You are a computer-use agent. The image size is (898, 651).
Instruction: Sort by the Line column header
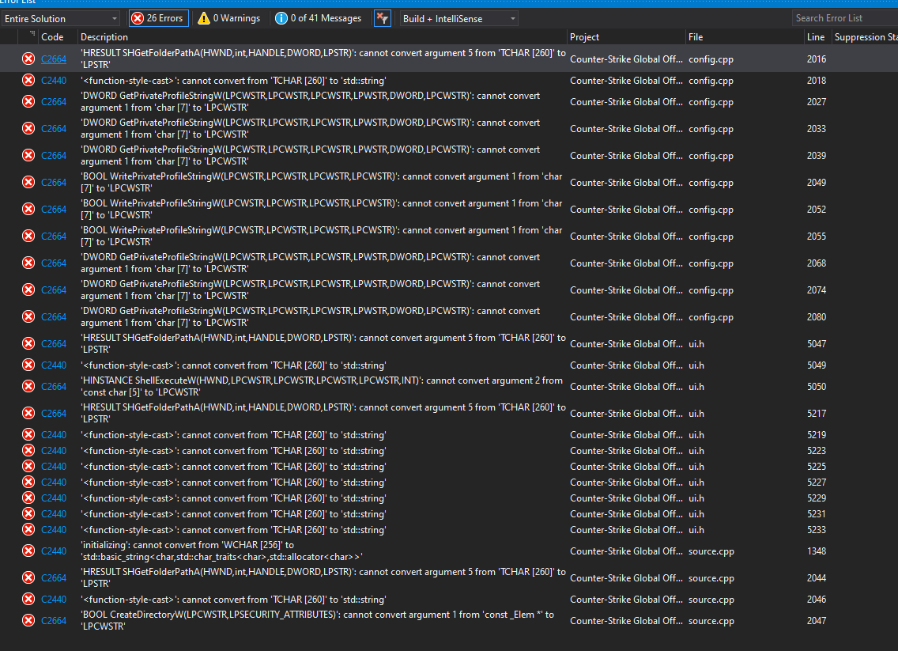pyautogui.click(x=815, y=36)
